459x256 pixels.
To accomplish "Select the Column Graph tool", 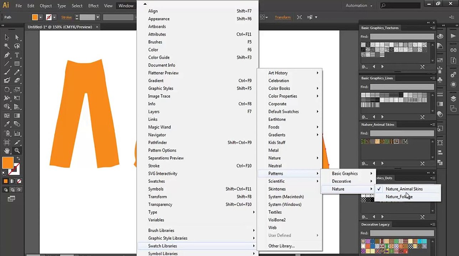I will tap(17, 134).
